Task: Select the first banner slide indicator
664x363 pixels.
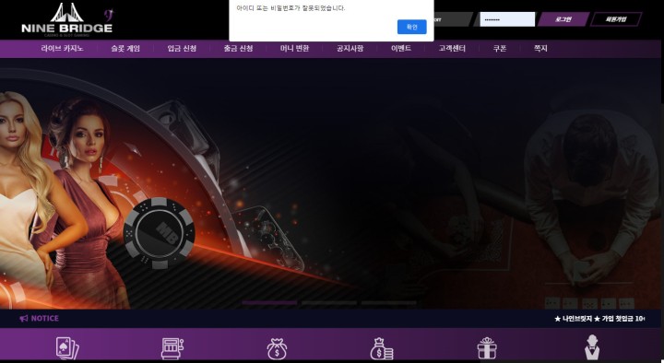Action: coord(269,302)
